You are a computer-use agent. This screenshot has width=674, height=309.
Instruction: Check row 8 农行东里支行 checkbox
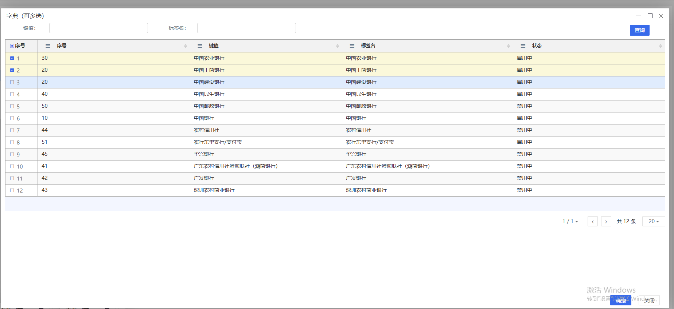coord(12,142)
